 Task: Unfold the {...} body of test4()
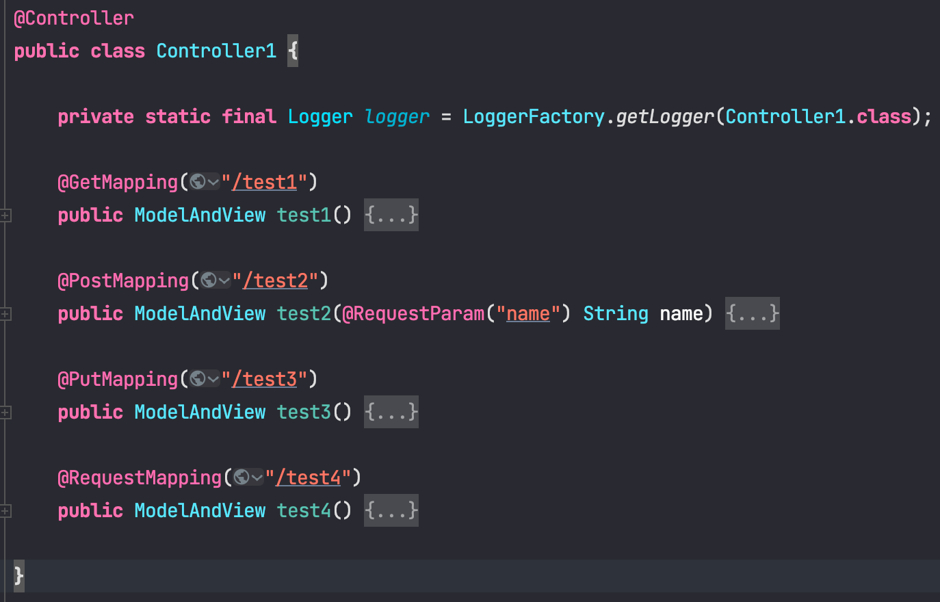[x=391, y=510]
